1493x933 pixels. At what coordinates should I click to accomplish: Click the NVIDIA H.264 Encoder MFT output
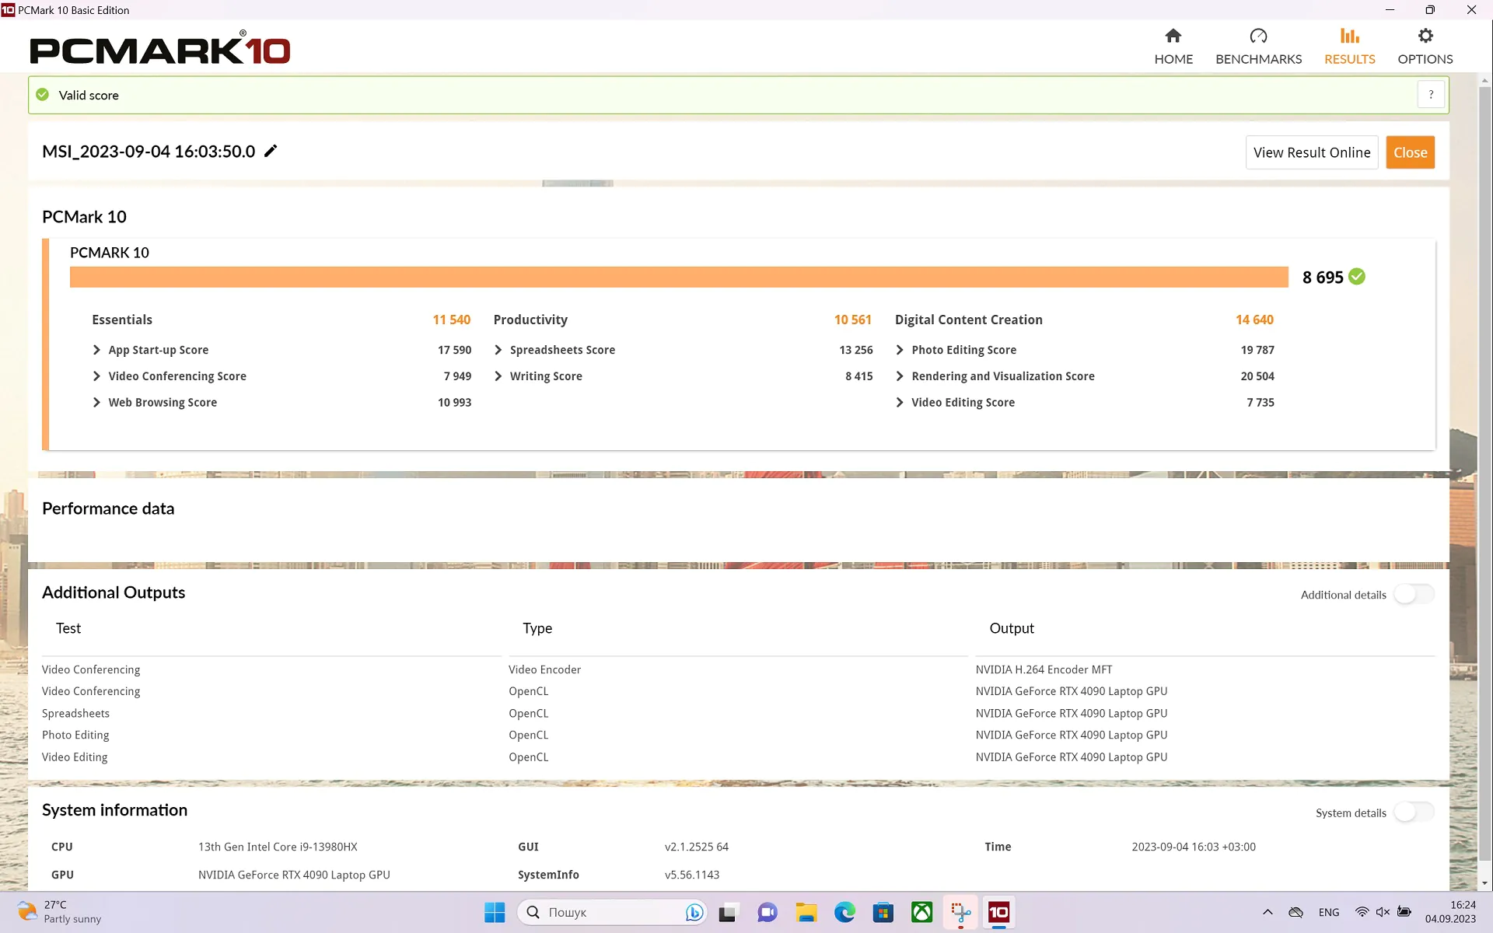click(x=1044, y=669)
